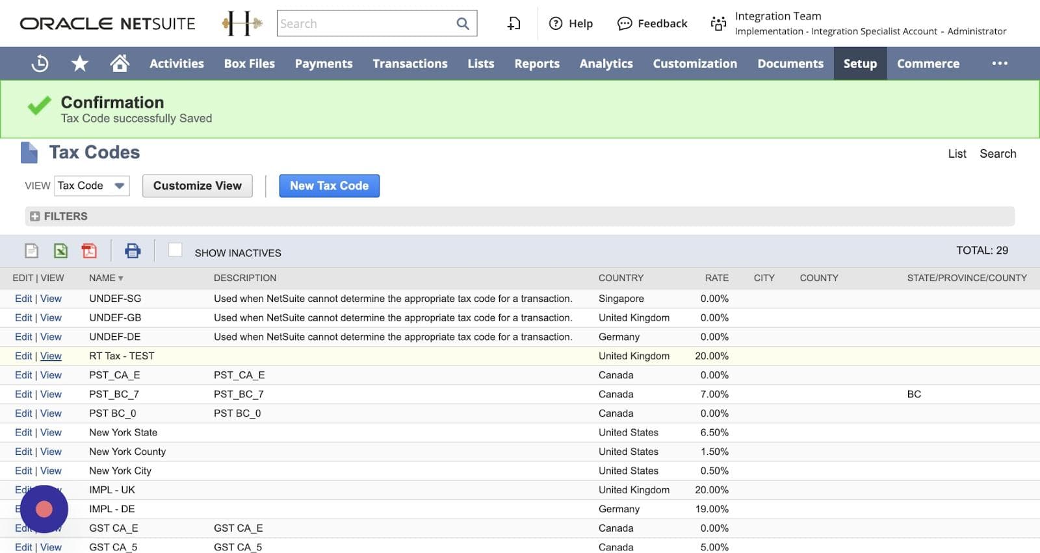Click in the global Search field

coord(364,24)
